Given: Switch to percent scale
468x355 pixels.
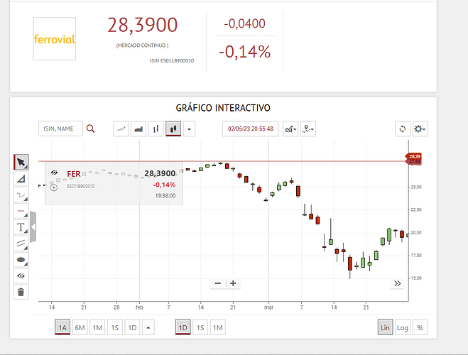Looking at the screenshot, I should 420,327.
